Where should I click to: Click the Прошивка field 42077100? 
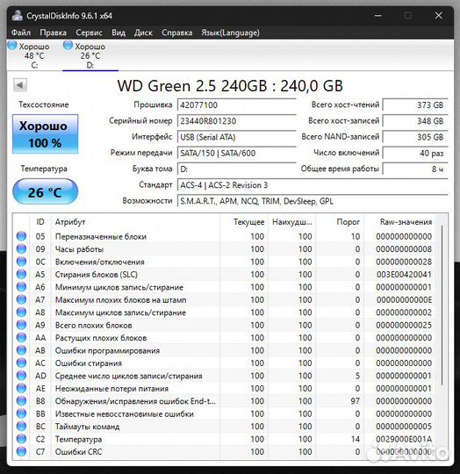click(x=237, y=105)
